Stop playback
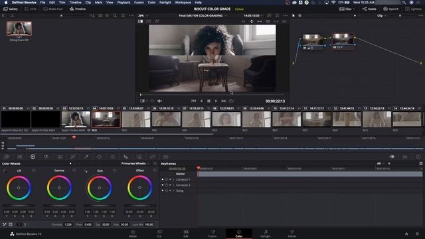425x239 pixels. point(209,101)
